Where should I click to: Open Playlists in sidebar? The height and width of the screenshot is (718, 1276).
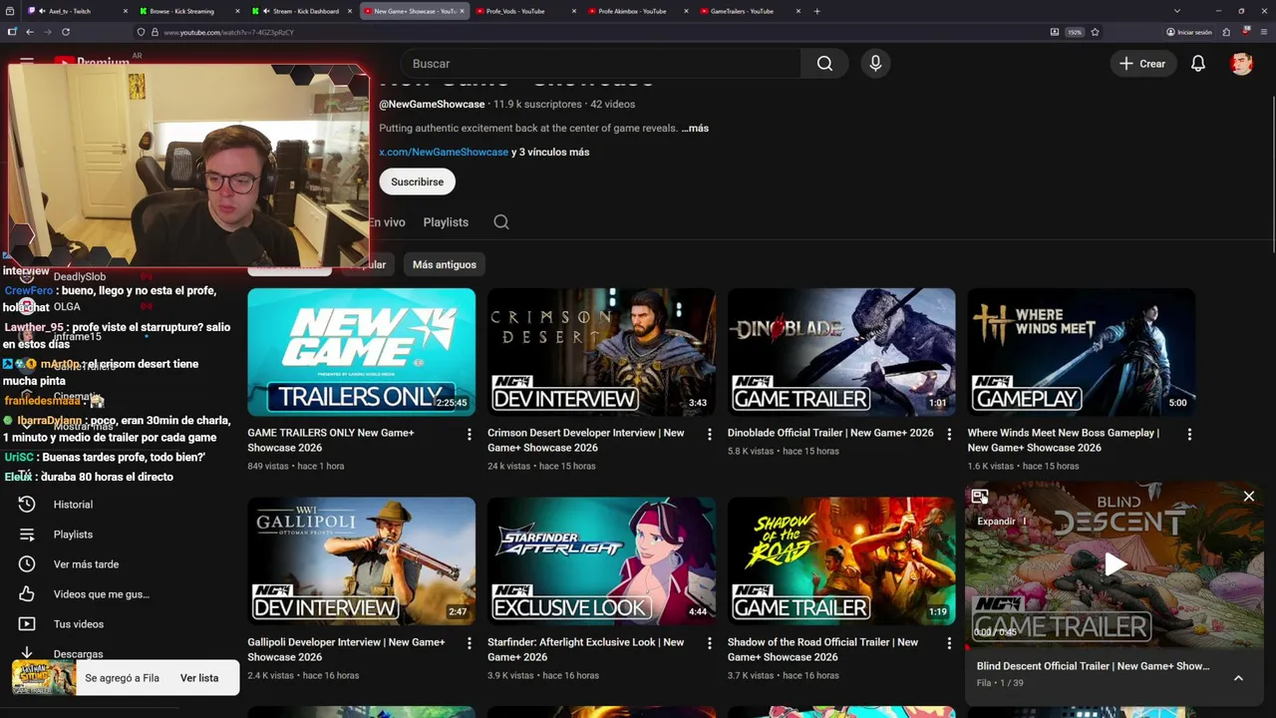pyautogui.click(x=73, y=535)
